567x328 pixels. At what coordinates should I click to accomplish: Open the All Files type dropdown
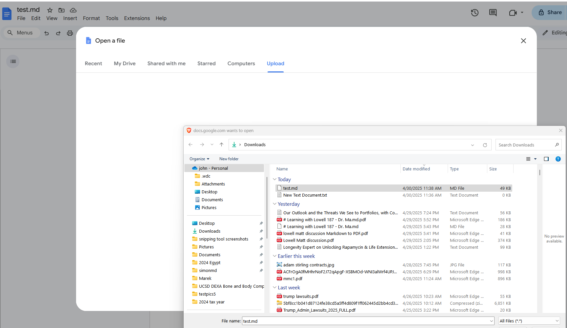[529, 321]
